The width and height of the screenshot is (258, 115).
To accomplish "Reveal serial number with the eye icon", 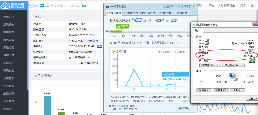I will (97, 35).
